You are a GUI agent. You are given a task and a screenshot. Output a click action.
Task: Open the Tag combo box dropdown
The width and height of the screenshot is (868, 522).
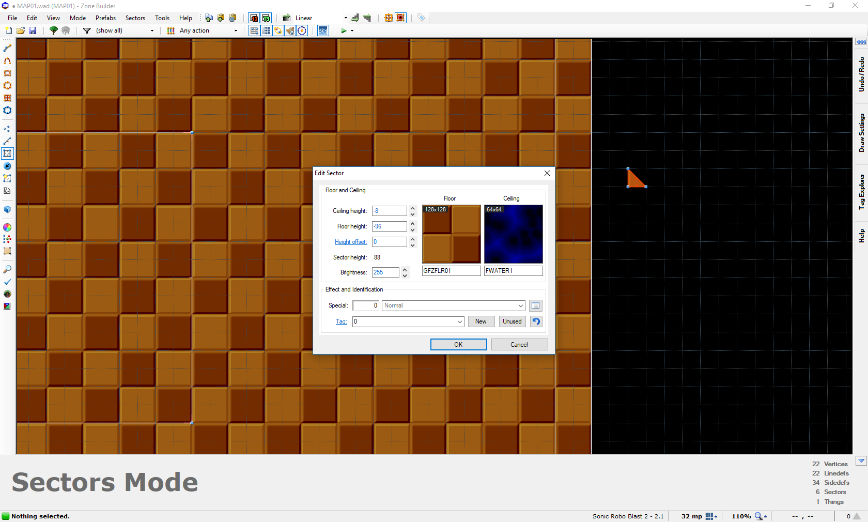[x=459, y=321]
